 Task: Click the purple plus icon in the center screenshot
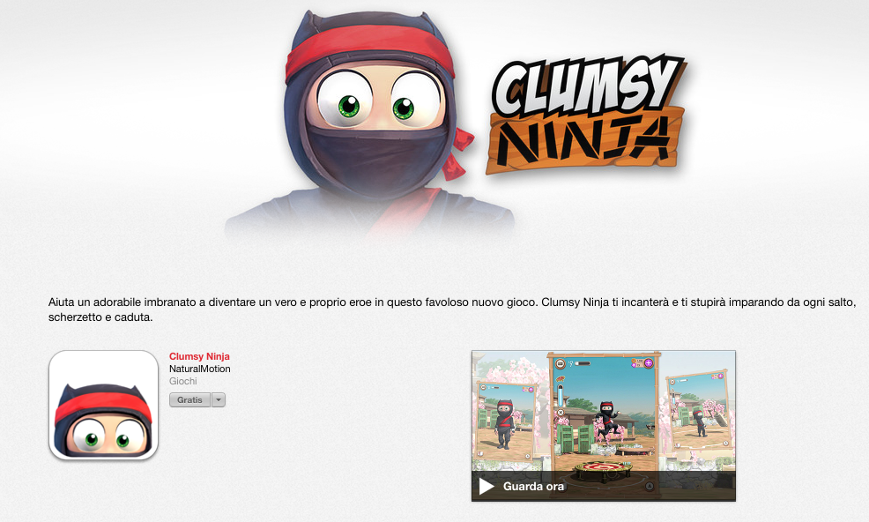click(649, 363)
